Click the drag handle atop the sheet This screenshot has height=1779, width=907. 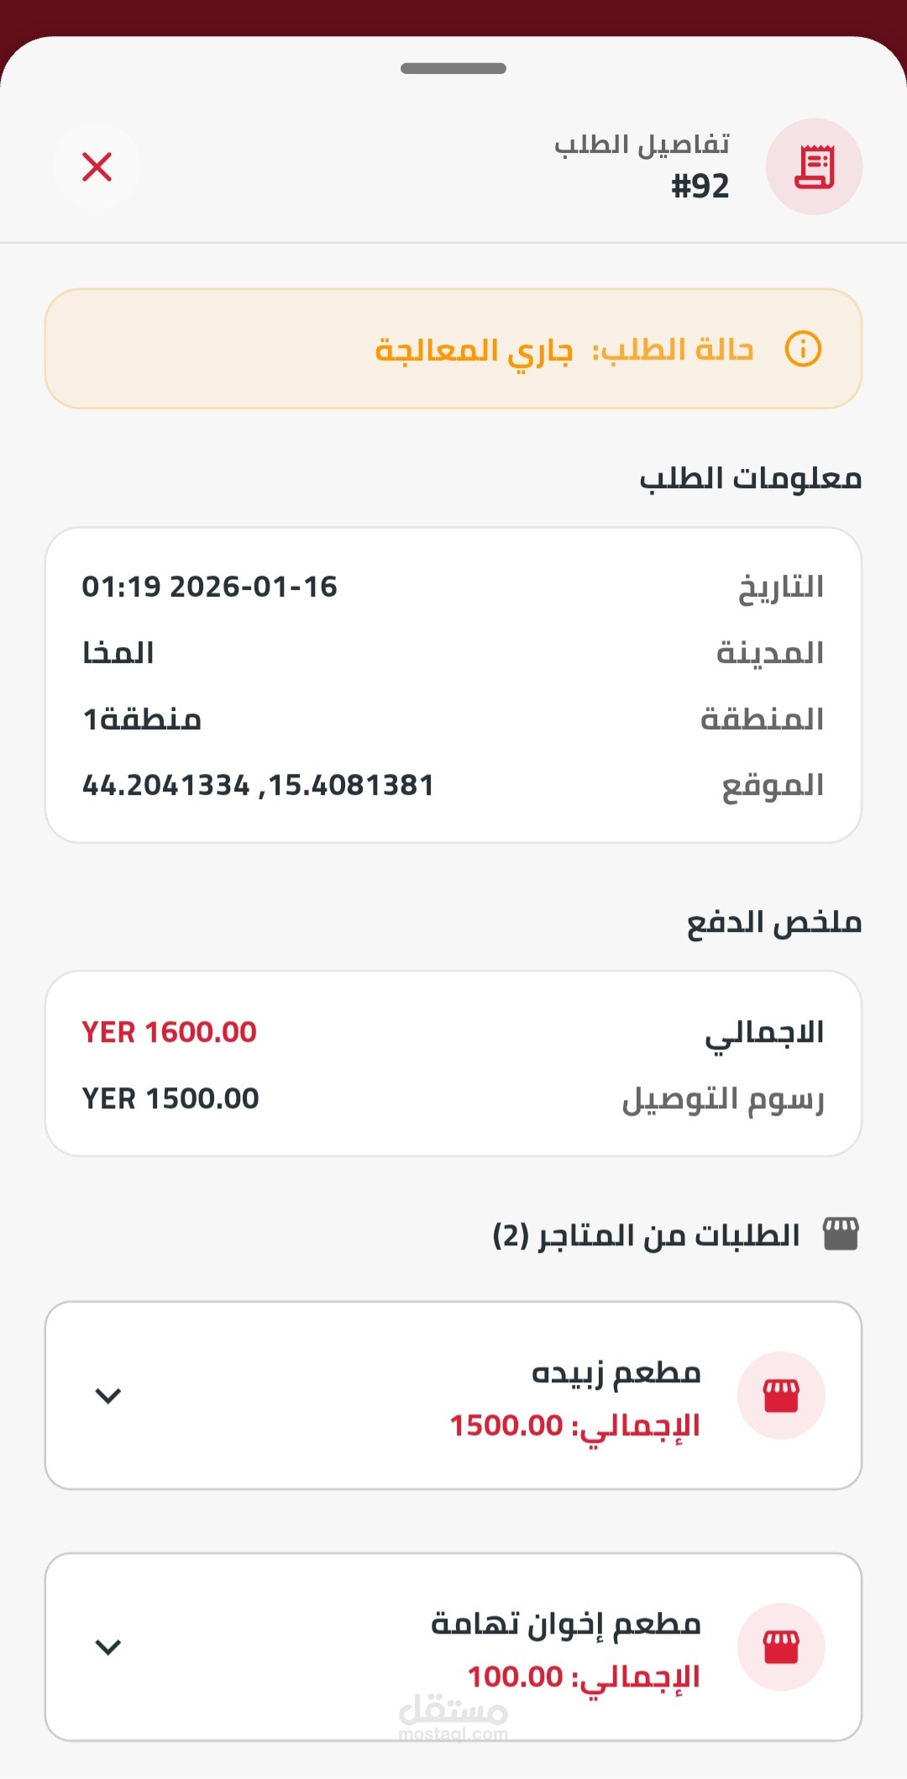click(x=453, y=68)
